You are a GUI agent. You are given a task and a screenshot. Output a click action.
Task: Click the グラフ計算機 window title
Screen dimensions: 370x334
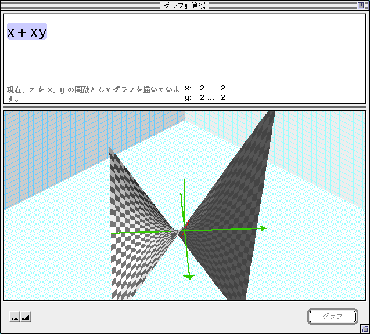click(185, 5)
